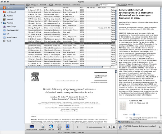Switch to the Notes tab
The height and width of the screenshot is (134, 162).
[131, 5]
